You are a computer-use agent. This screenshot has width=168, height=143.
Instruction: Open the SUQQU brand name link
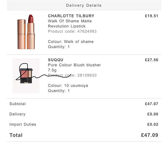click(56, 60)
